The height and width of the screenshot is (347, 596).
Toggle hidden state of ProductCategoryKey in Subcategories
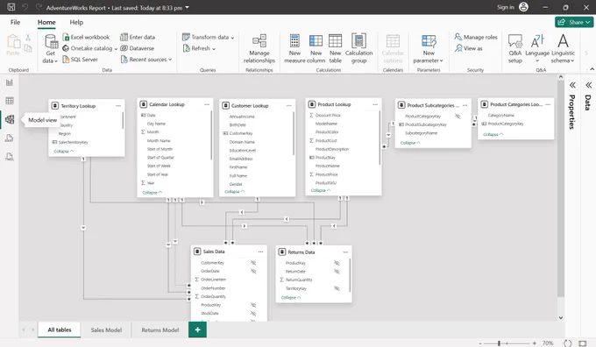(458, 116)
